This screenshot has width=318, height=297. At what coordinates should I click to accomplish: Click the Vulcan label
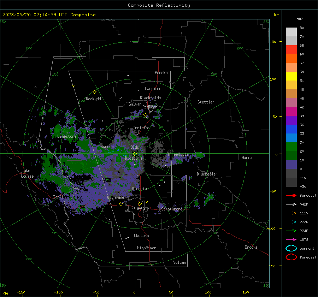tap(179, 262)
